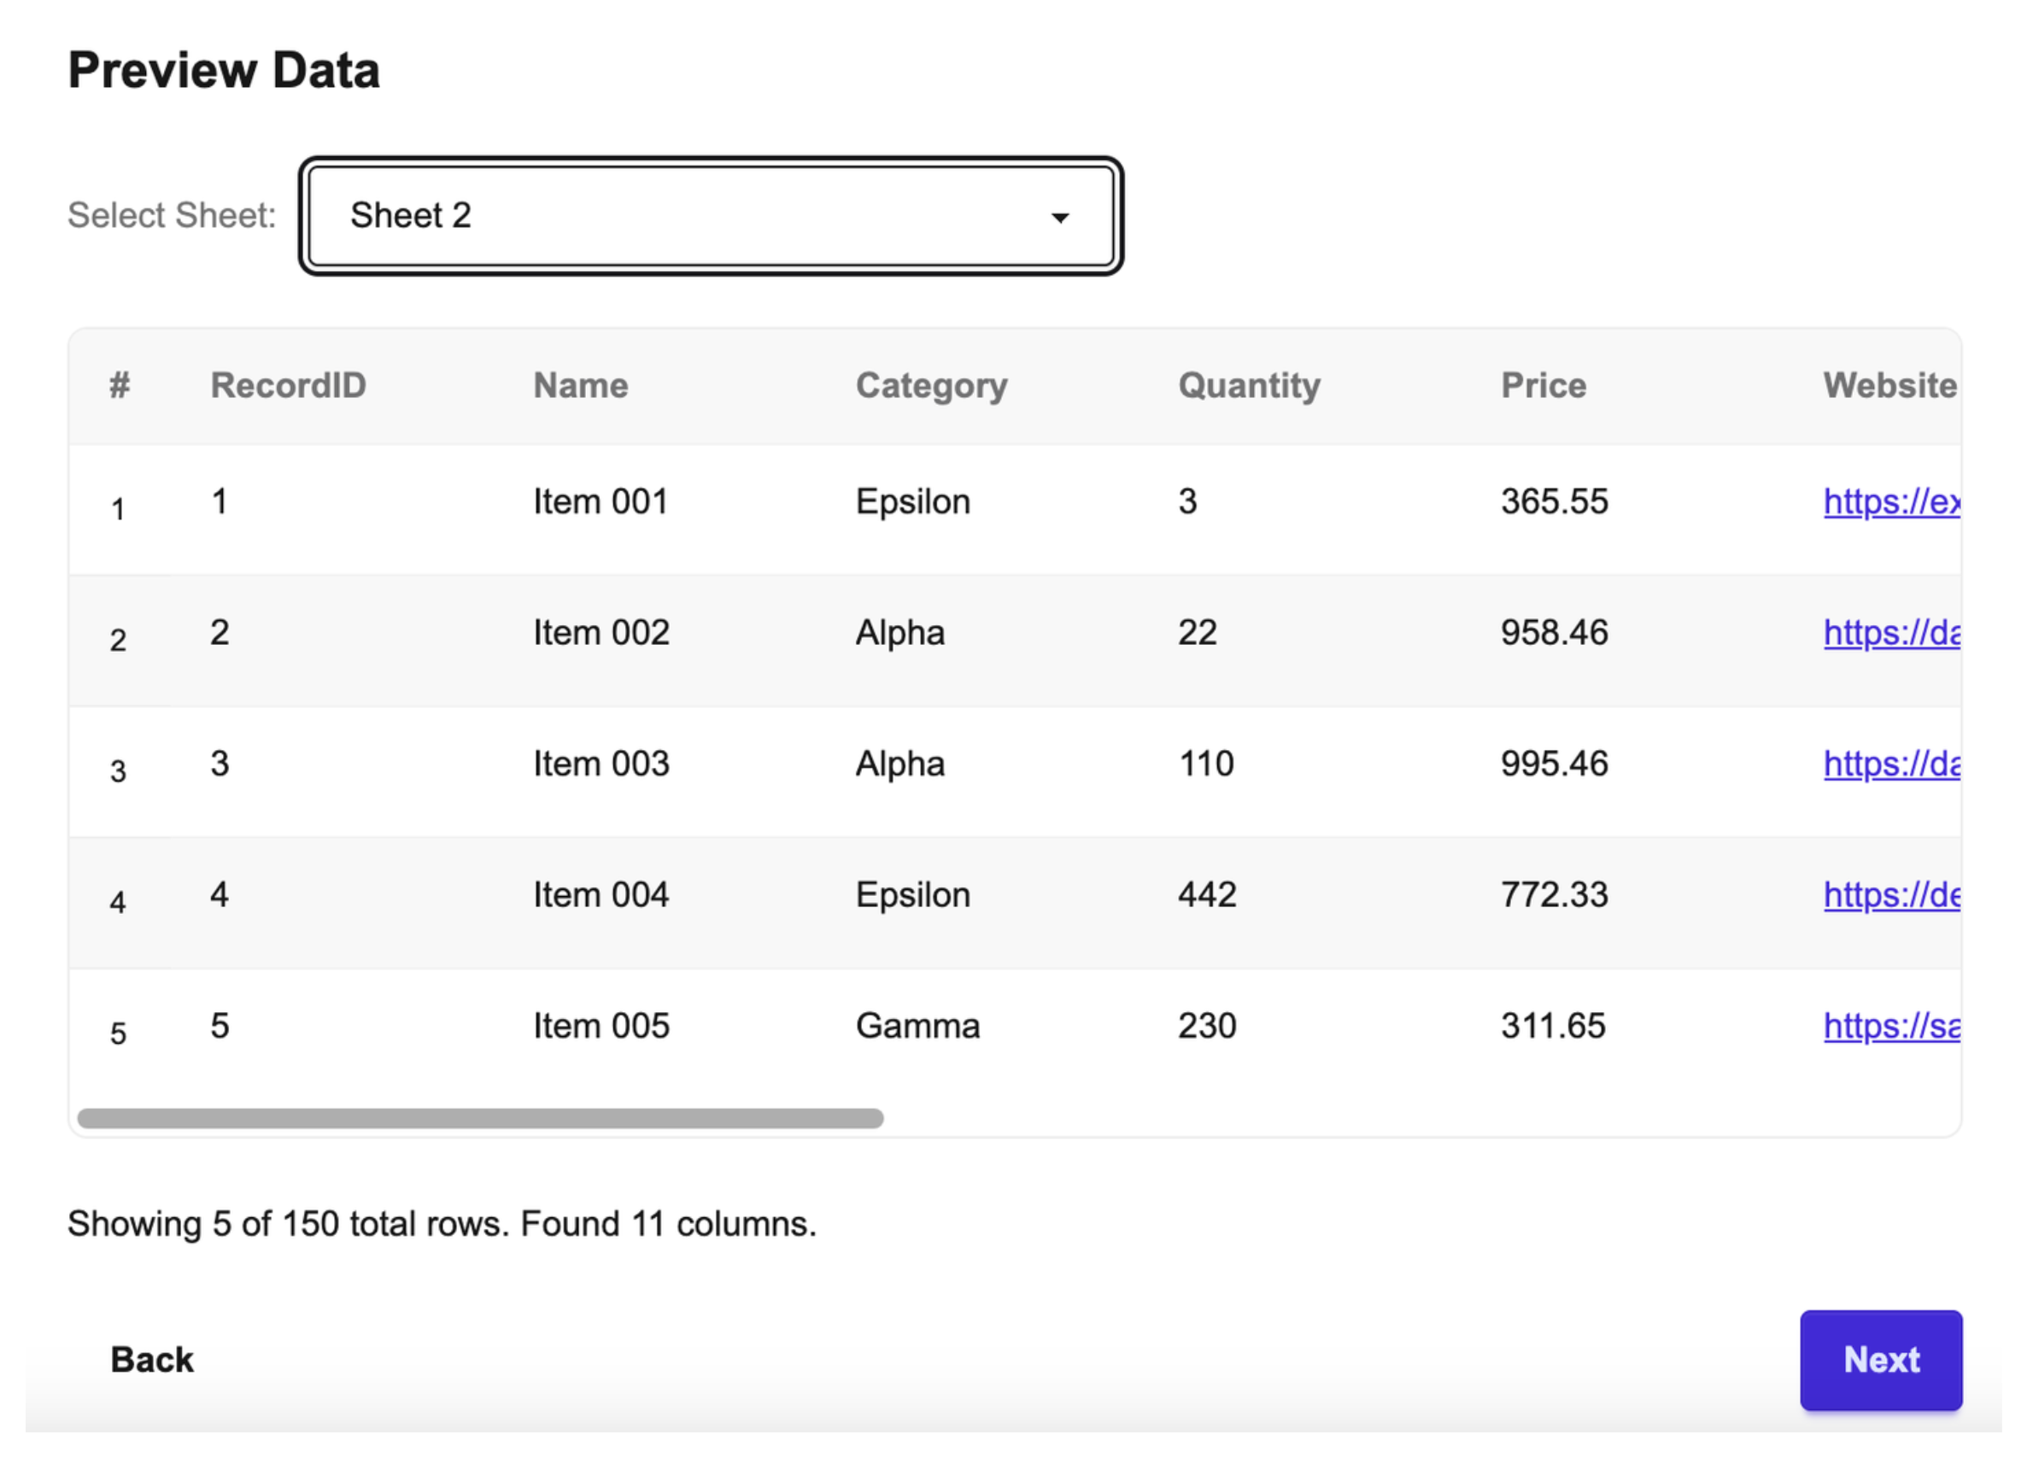Viewport: 2027px width, 1458px height.
Task: Click the Category column header
Action: point(931,385)
